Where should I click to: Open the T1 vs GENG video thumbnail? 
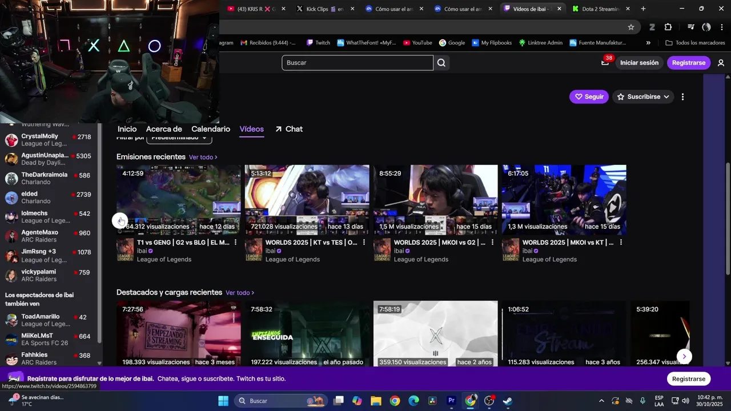(179, 200)
